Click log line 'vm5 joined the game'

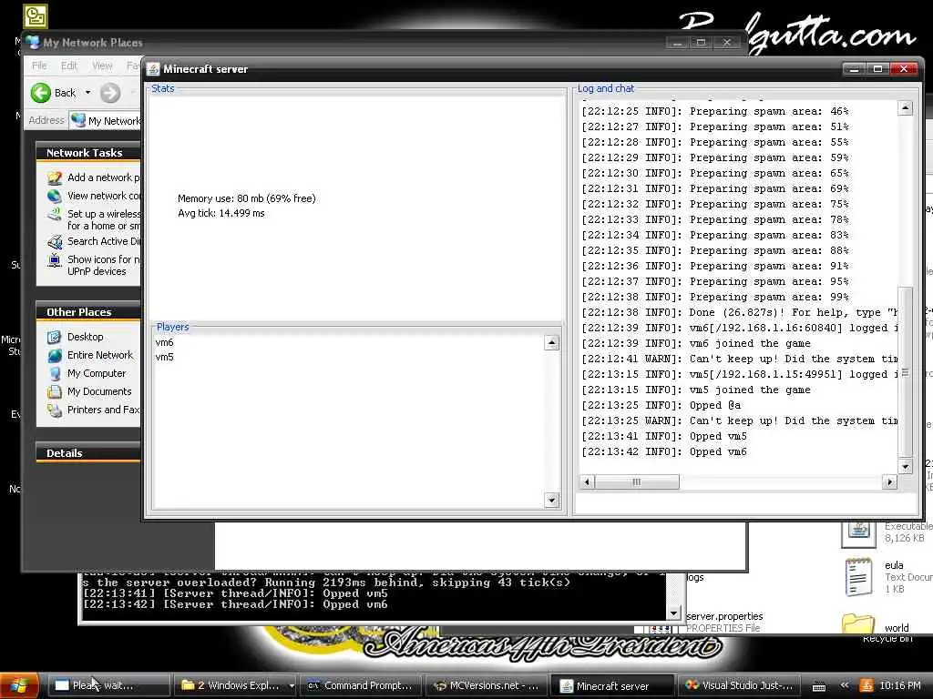(696, 390)
